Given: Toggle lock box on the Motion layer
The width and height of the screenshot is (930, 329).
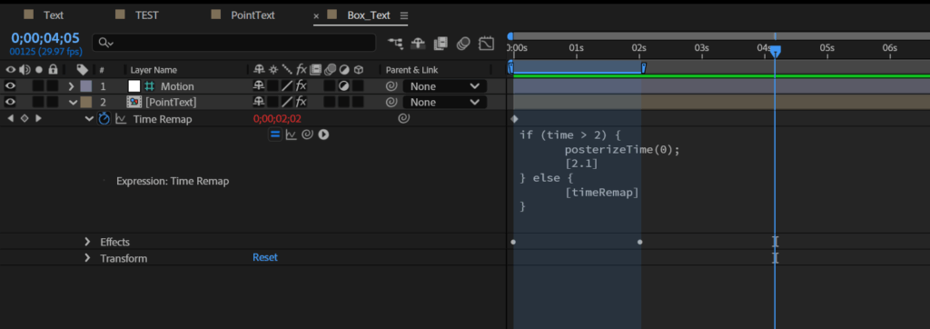Looking at the screenshot, I should click(x=52, y=86).
